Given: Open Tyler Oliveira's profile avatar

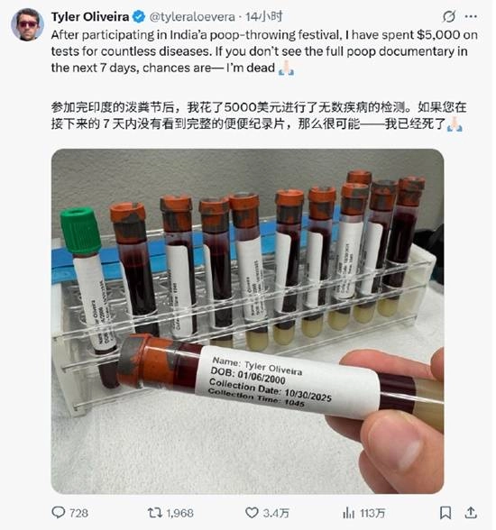Looking at the screenshot, I should coord(27,24).
